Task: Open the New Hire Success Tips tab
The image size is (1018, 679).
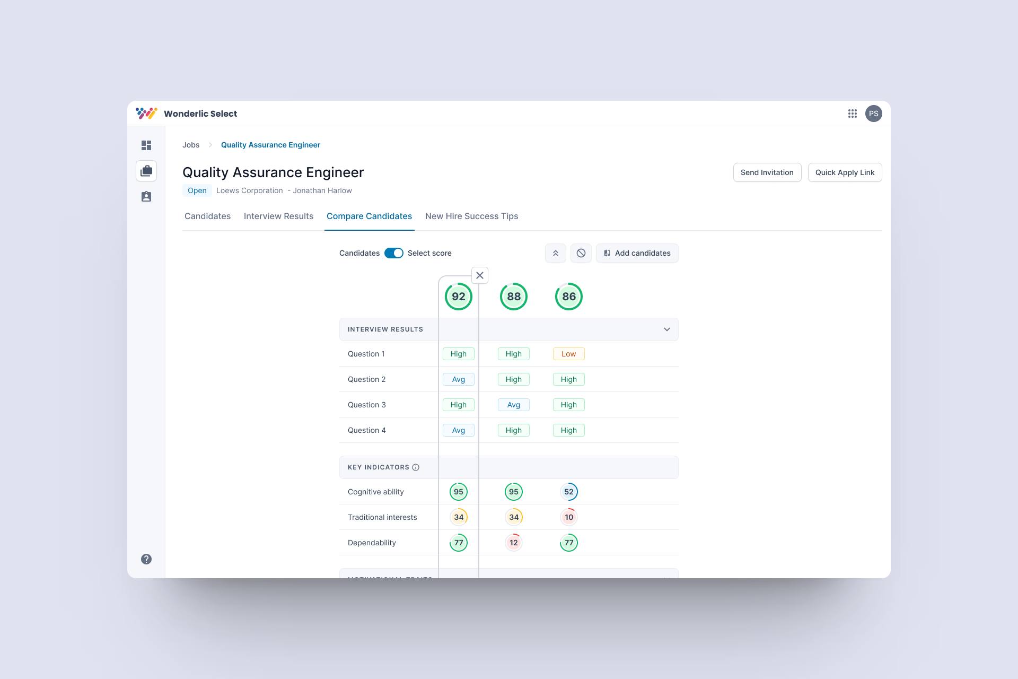Action: pos(471,216)
